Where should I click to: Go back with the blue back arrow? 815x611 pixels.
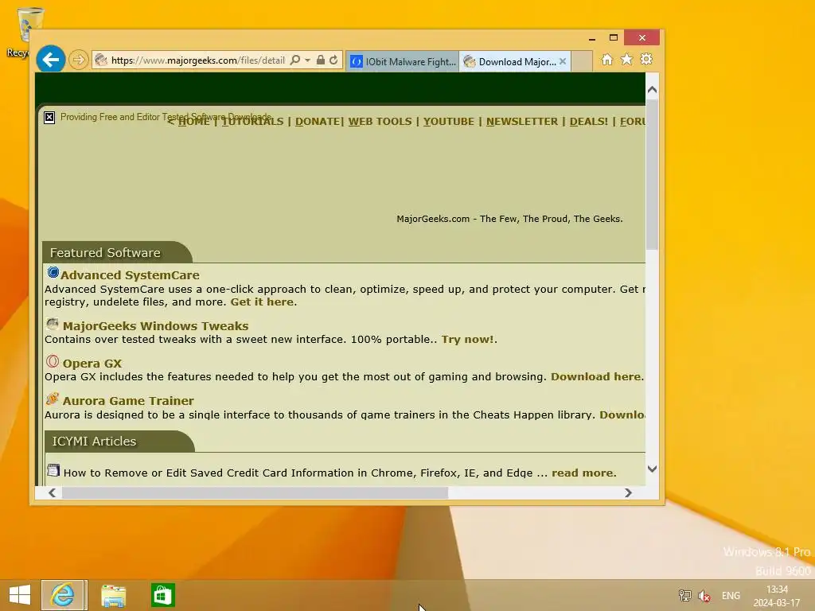pos(50,60)
